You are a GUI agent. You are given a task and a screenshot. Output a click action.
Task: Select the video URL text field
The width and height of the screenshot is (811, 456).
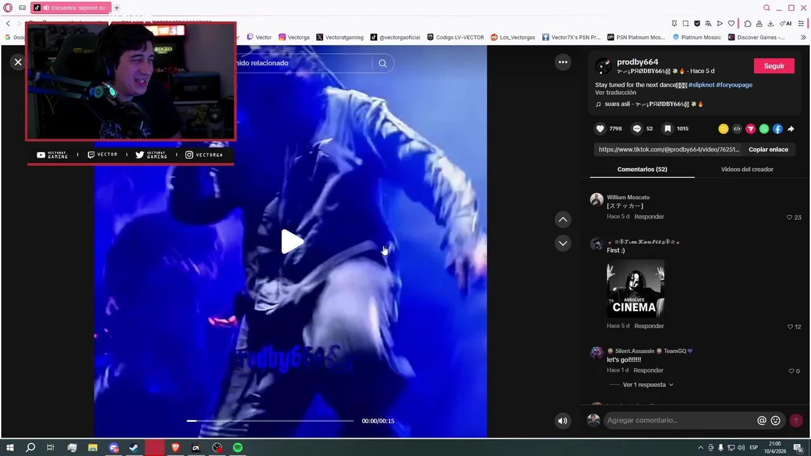[x=668, y=149]
